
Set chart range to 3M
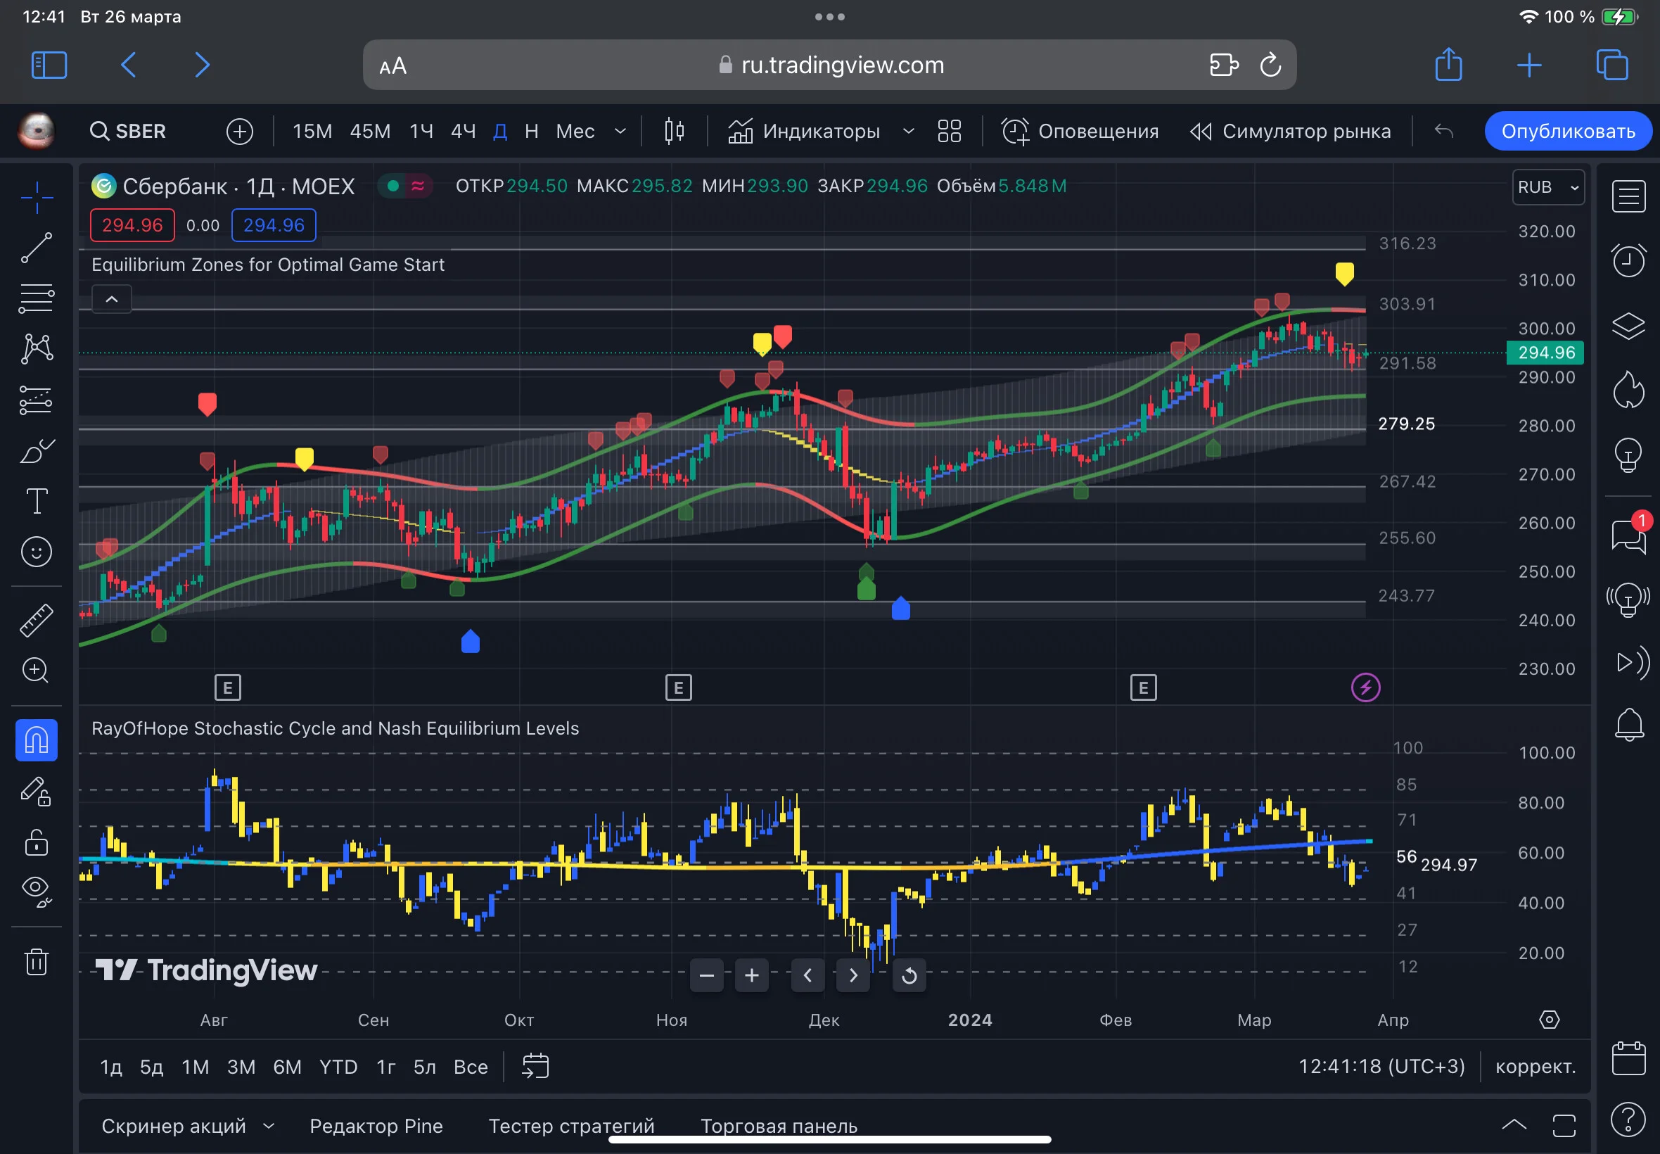click(x=241, y=1067)
